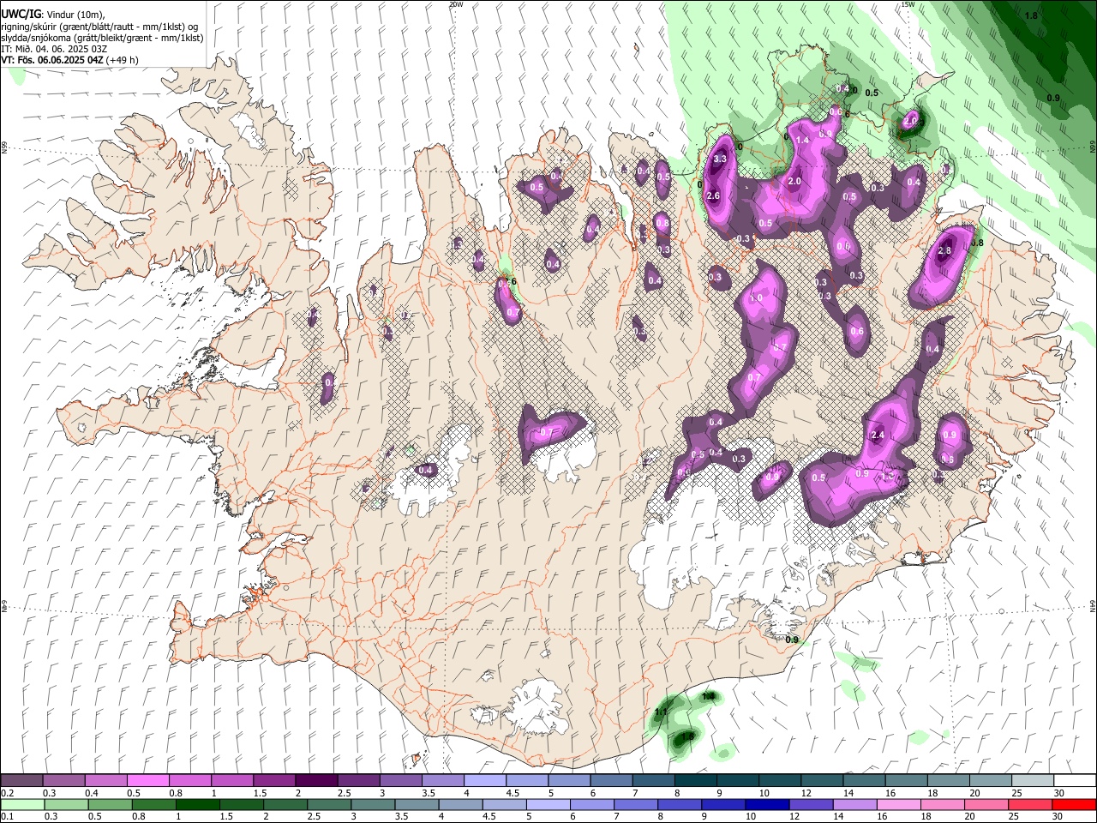
Task: Select the violet 12–14 swatch in lower legend
Action: pos(811,804)
